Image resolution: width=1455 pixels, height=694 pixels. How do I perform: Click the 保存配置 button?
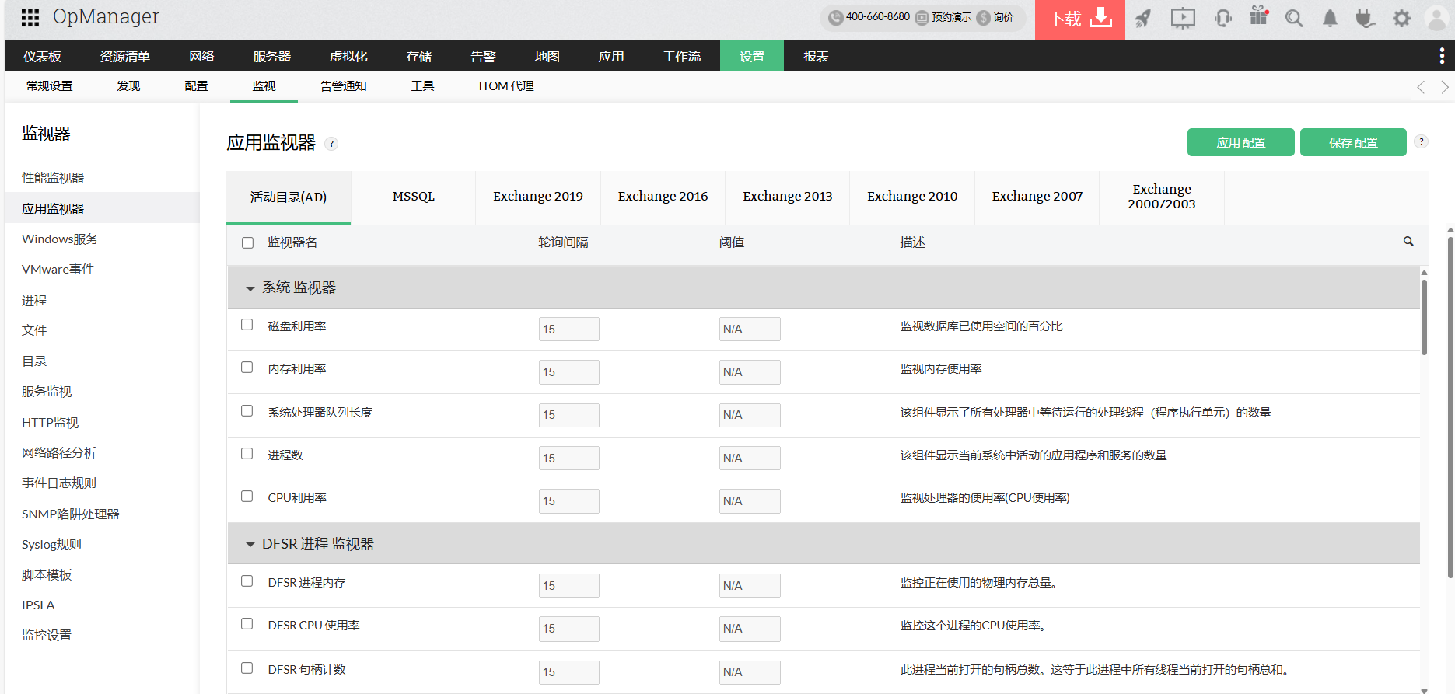[1352, 143]
